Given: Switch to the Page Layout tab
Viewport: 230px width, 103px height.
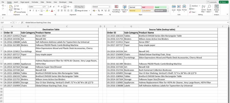Looking at the screenshot, I should tap(25, 2).
